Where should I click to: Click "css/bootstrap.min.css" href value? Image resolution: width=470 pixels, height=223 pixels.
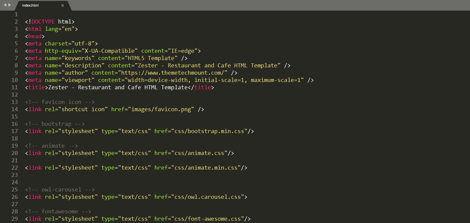point(209,131)
